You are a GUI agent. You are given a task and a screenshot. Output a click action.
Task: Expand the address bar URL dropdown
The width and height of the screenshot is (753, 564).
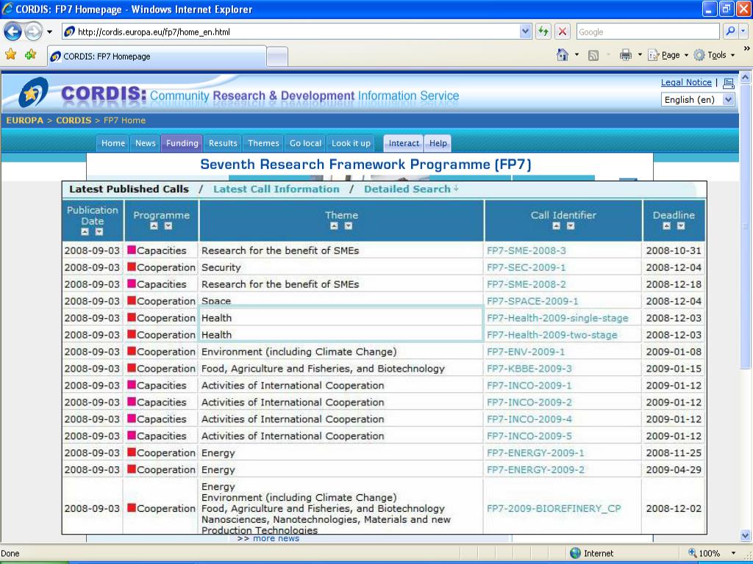pos(525,32)
